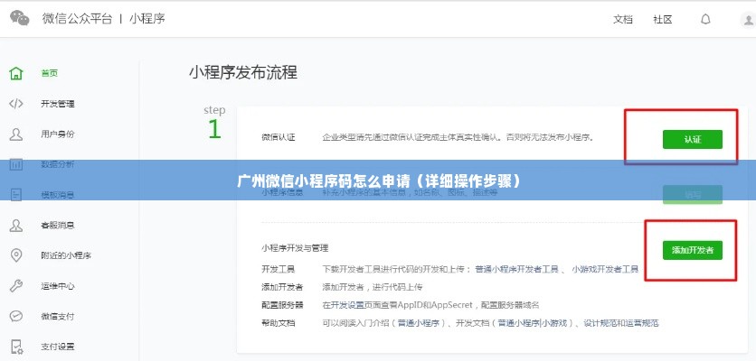Image resolution: width=756 pixels, height=361 pixels.
Task: Click the 配置服务器 row label
Action: pos(282,305)
